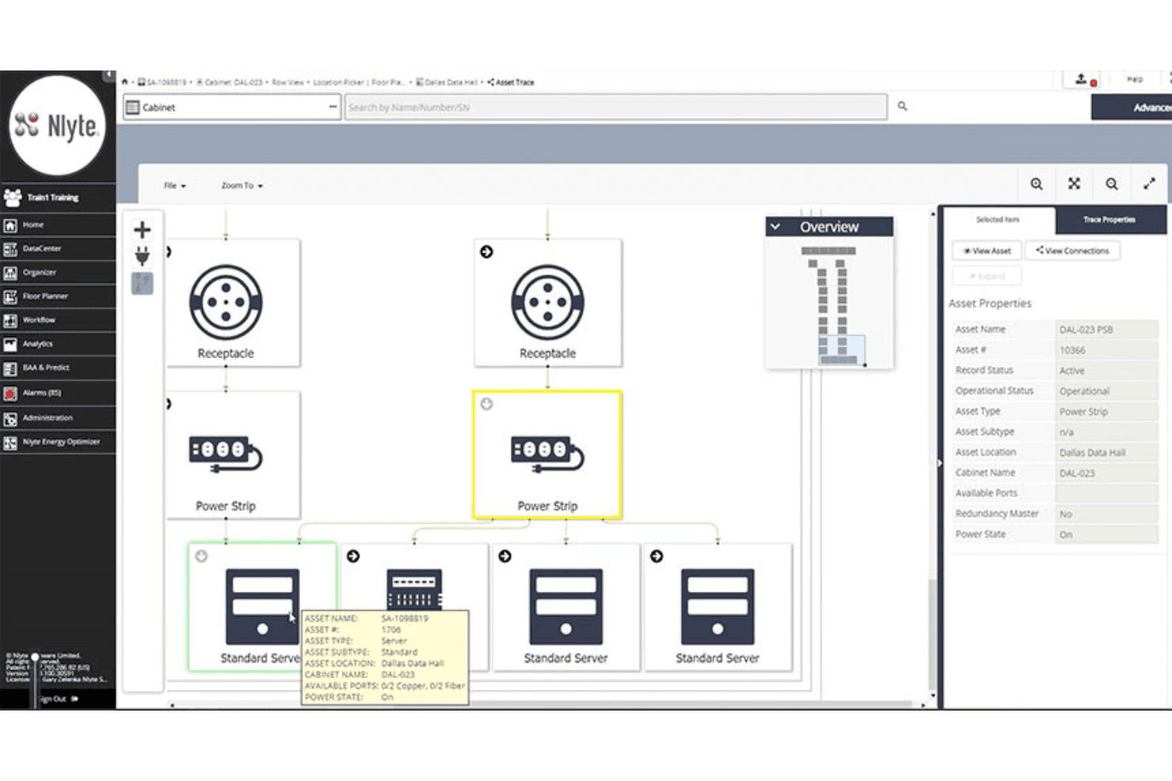Click the Search by Name/Number/SN field

click(615, 107)
